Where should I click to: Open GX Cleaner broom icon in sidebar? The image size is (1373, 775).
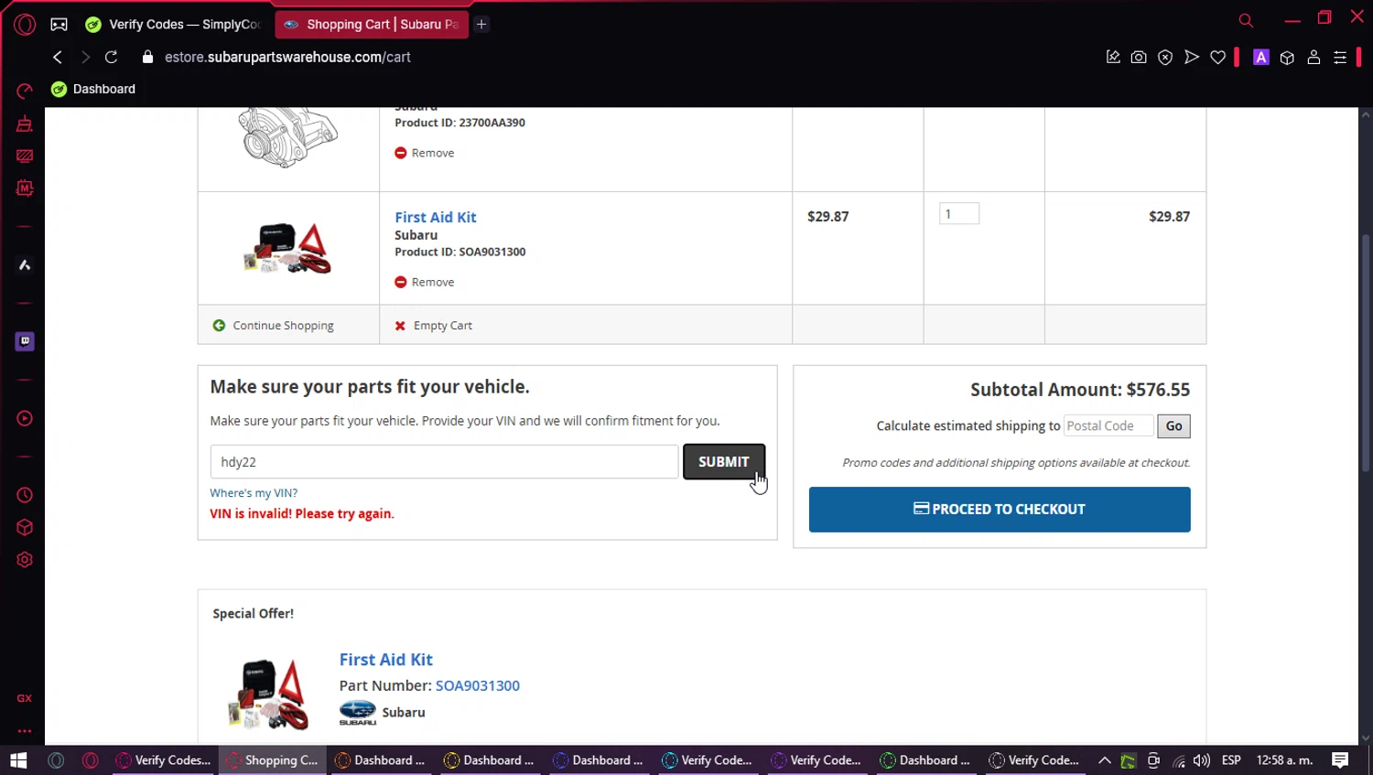25,124
